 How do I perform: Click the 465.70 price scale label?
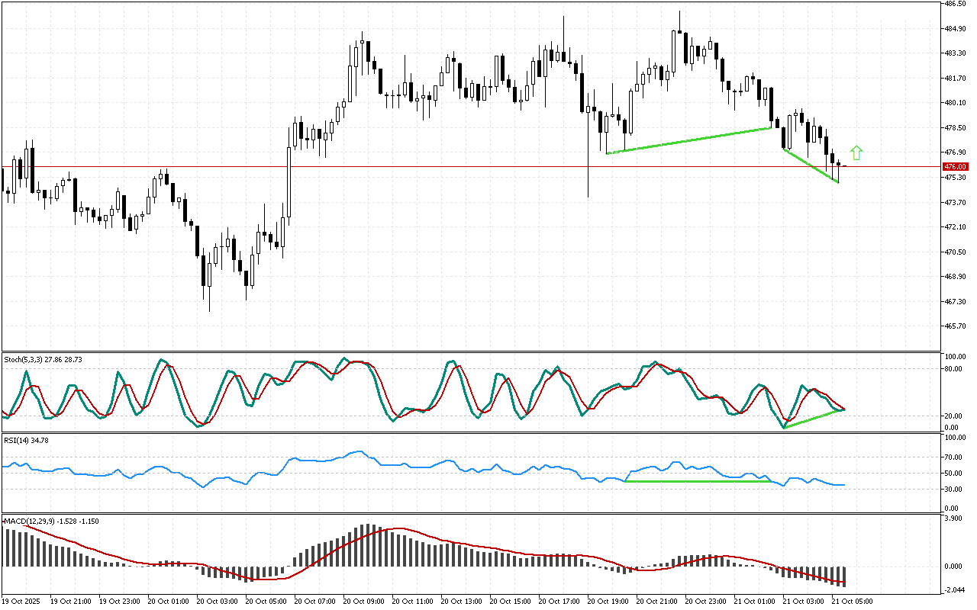pyautogui.click(x=956, y=326)
